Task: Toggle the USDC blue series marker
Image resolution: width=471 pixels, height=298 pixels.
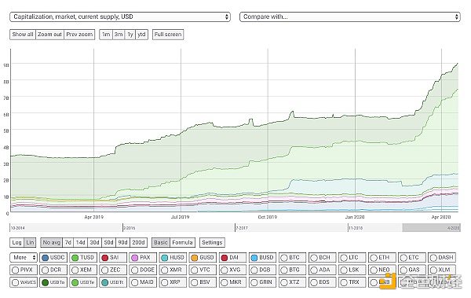Action: 45,258
